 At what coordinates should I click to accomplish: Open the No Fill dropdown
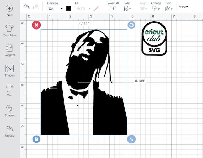83,9
